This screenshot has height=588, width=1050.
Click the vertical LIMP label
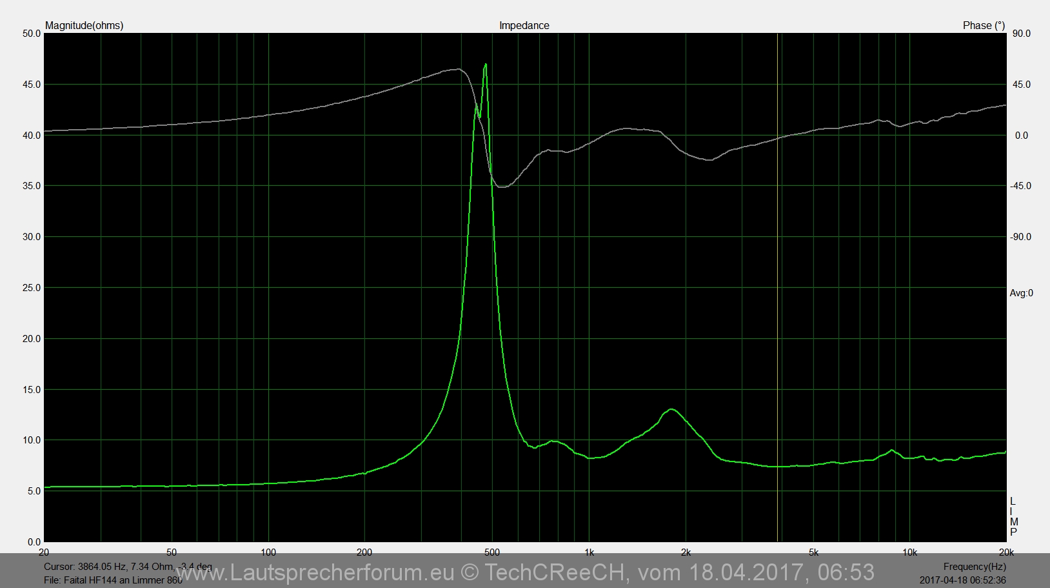click(x=1013, y=517)
